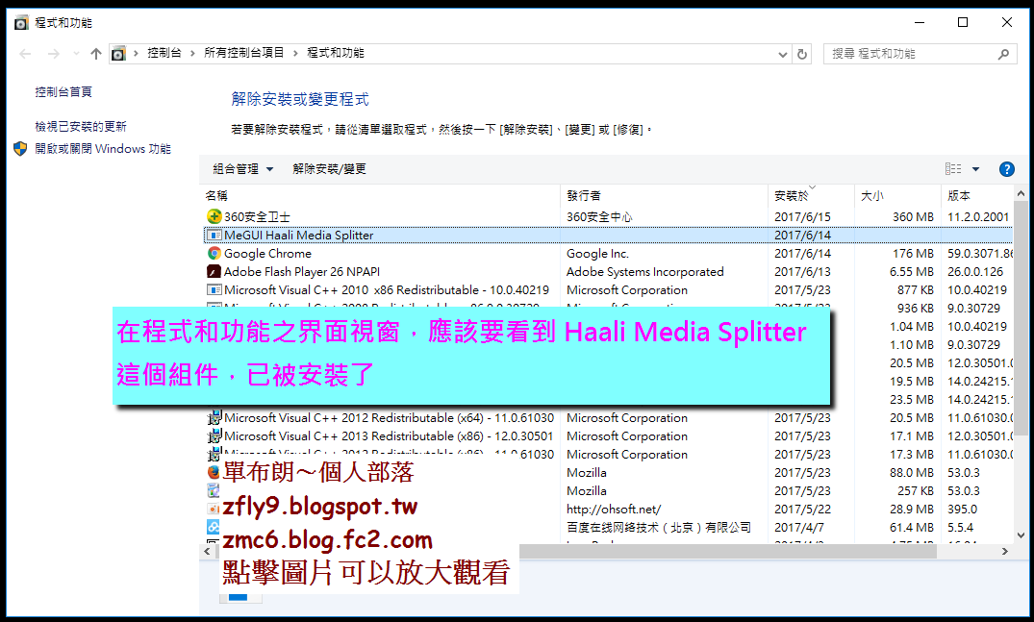1034x622 pixels.
Task: Click size 360 MB cell
Action: (x=913, y=216)
